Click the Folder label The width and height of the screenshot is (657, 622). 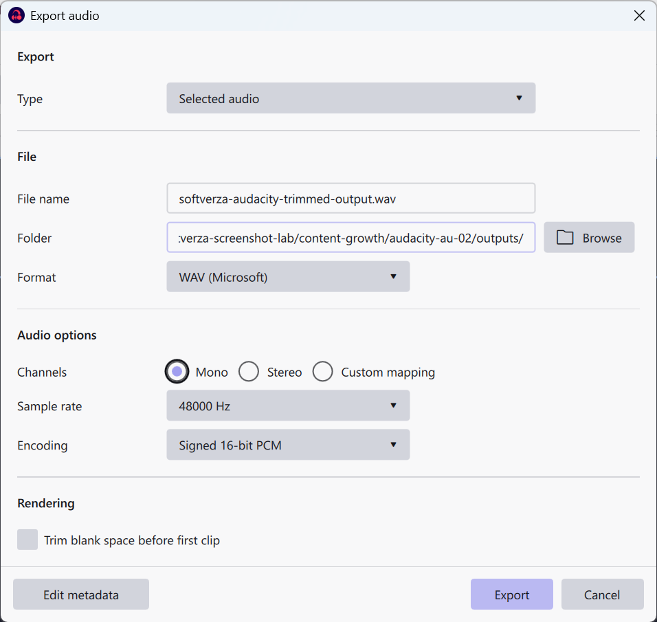(x=34, y=238)
